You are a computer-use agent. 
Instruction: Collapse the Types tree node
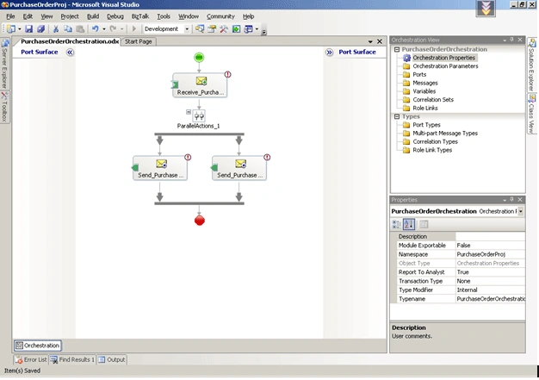click(x=397, y=116)
